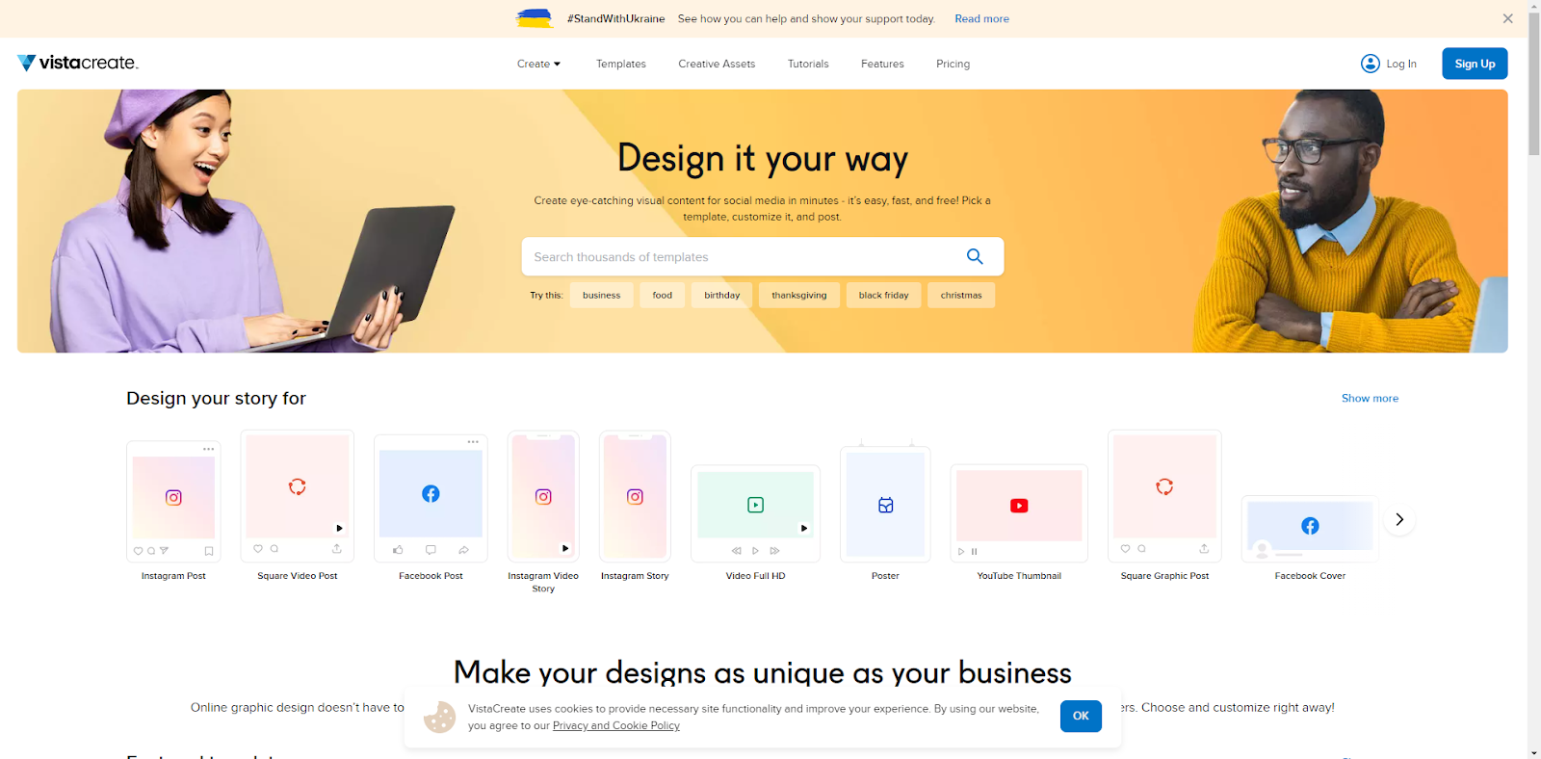Select the christmas suggestion tag
Viewport: 1541px width, 759px height.
961,295
